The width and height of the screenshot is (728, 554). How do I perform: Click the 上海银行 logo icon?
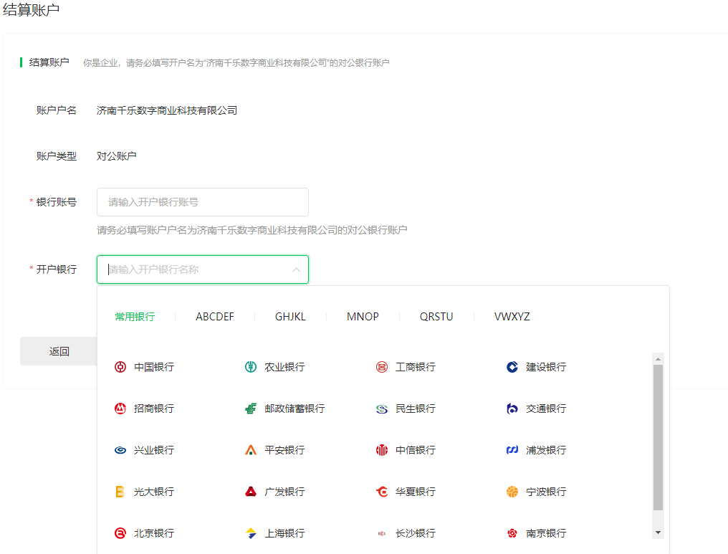click(251, 533)
